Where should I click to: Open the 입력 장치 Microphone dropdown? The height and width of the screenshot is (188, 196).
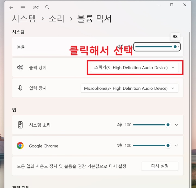coord(130,88)
